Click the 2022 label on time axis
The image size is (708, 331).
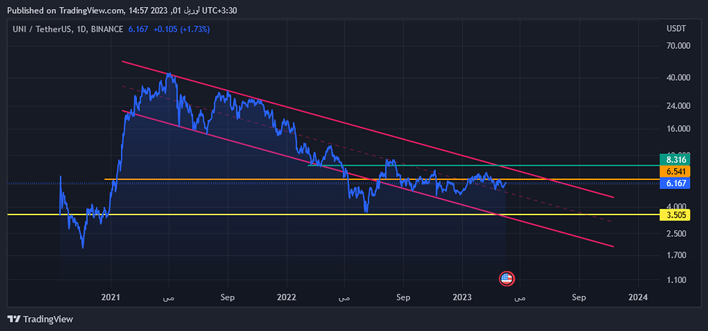tap(286, 298)
